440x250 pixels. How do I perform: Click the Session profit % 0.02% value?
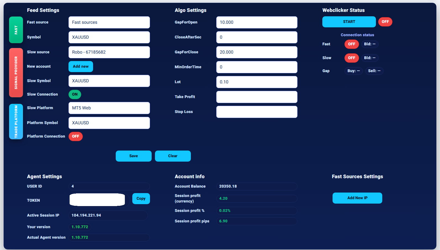(x=257, y=211)
